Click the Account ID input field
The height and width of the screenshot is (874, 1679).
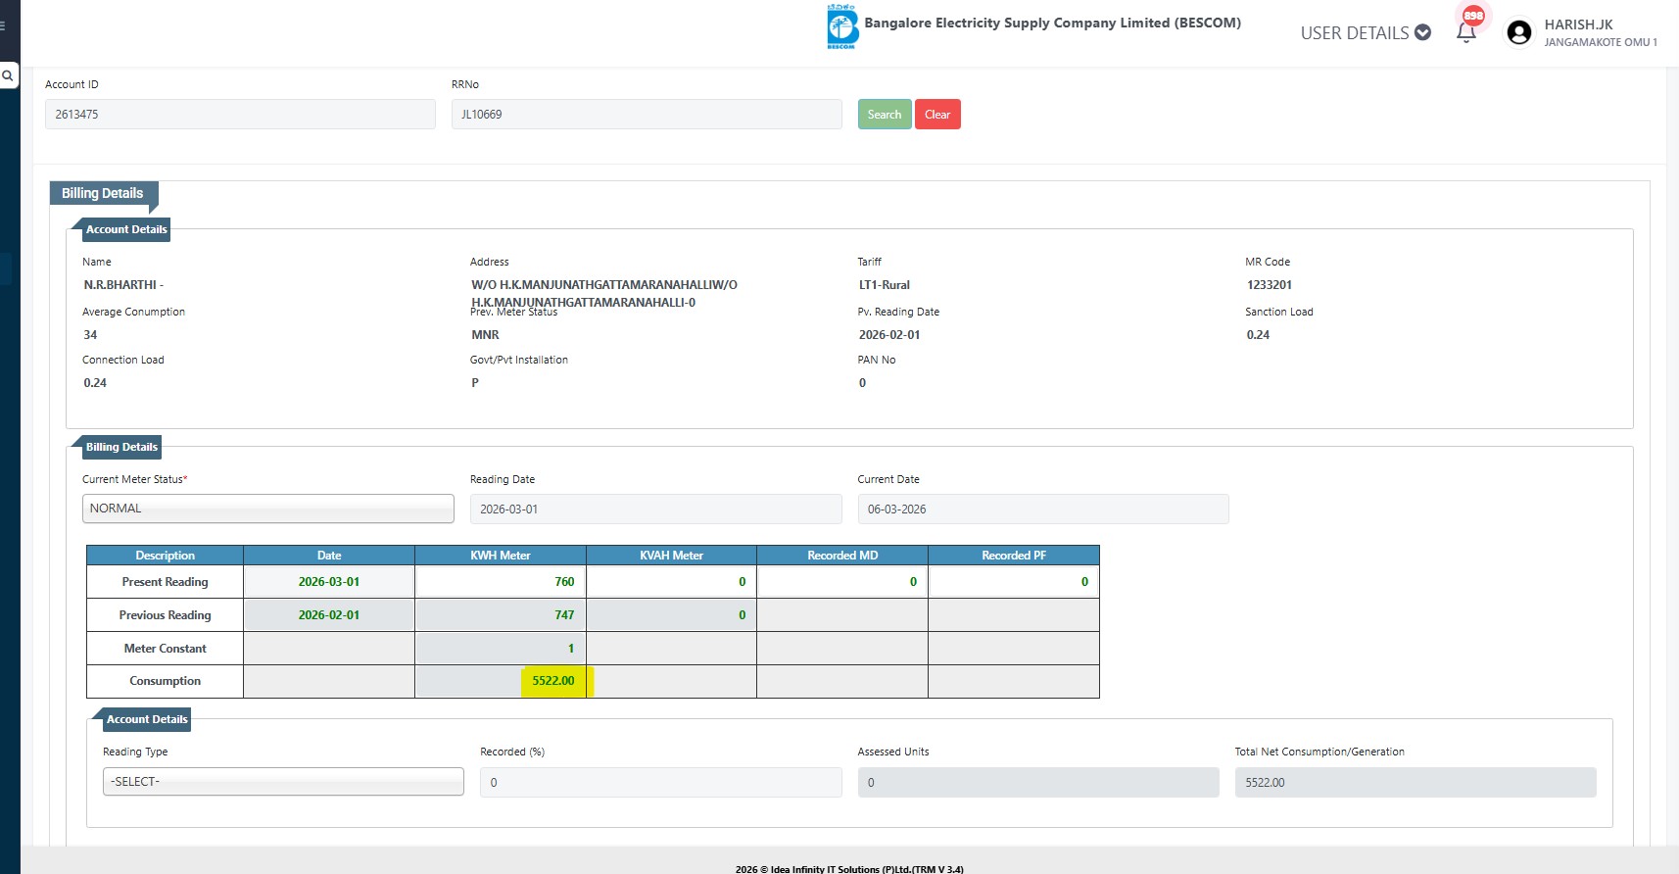pyautogui.click(x=240, y=115)
